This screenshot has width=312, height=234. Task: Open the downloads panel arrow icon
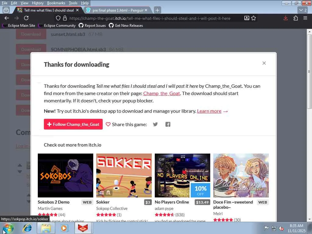pyautogui.click(x=285, y=18)
